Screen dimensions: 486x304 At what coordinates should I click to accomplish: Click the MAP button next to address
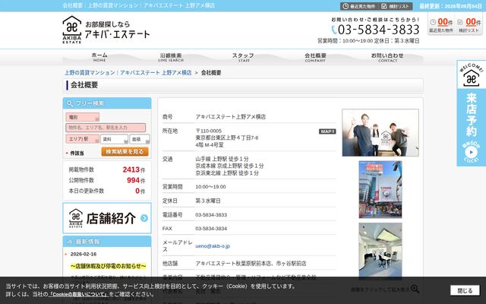327,131
